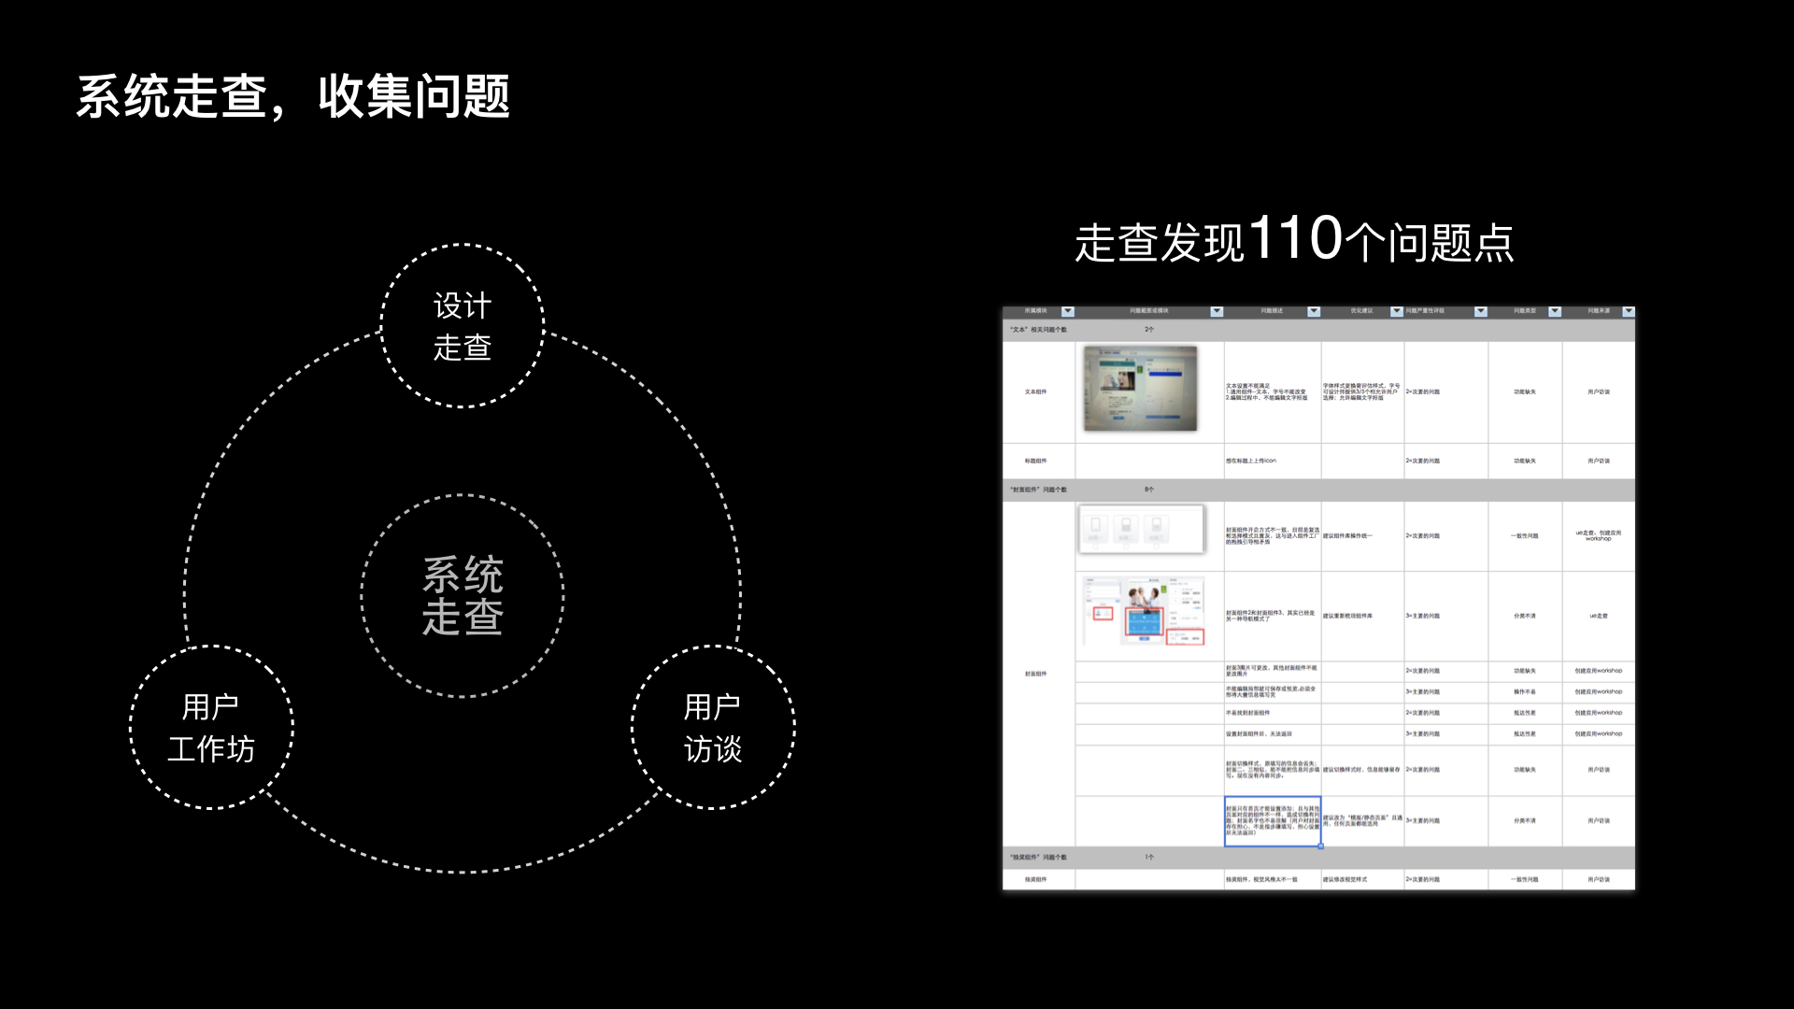
Task: Select the 用户工作坊 dashed circle
Action: pos(211,727)
